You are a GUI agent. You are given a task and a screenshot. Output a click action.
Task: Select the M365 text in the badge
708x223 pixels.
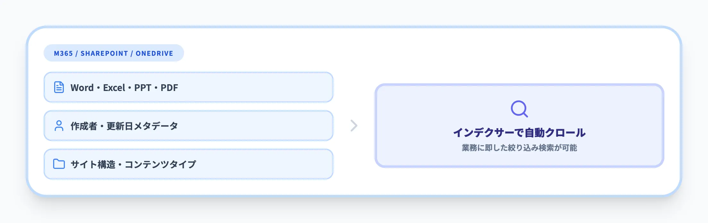tap(63, 54)
